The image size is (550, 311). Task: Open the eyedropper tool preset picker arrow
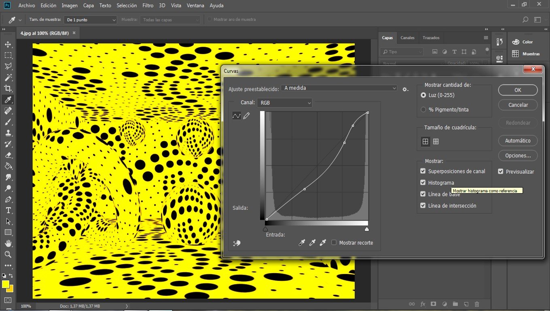point(20,20)
